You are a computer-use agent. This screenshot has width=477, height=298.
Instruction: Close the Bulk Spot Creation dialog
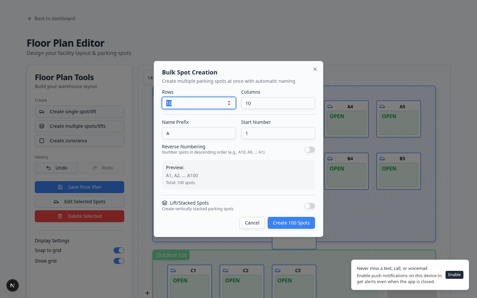pyautogui.click(x=315, y=69)
